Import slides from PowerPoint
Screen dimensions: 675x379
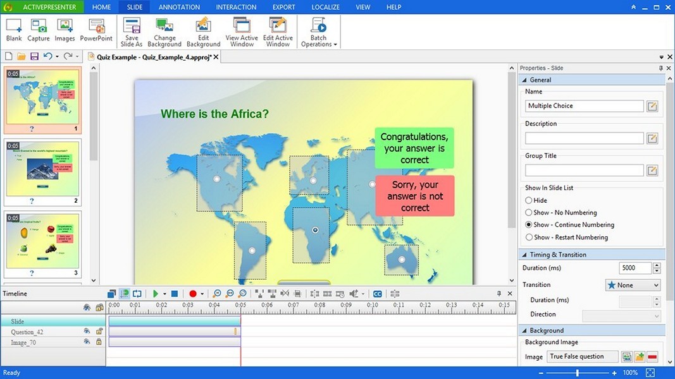[x=96, y=30]
